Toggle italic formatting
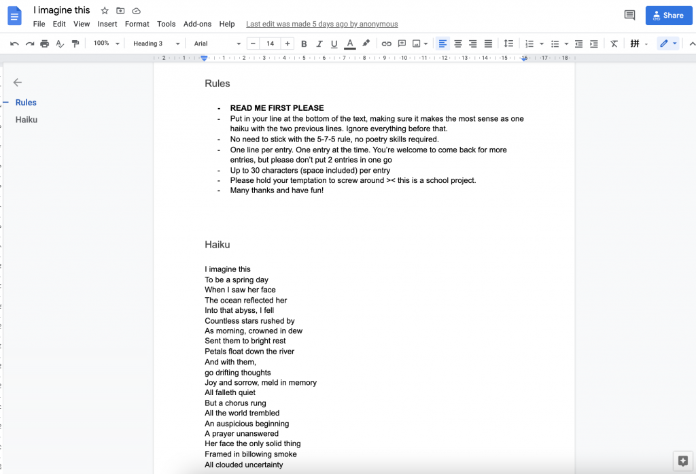 [319, 44]
